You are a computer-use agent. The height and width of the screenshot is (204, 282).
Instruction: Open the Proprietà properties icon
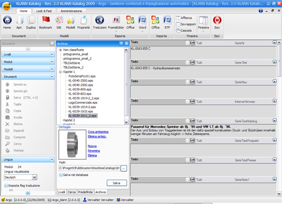[x=84, y=21]
